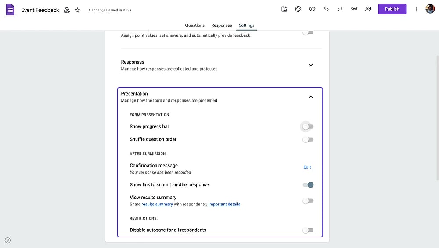The width and height of the screenshot is (439, 248).
Task: Click the 'Presentation' section title
Action: tap(134, 94)
